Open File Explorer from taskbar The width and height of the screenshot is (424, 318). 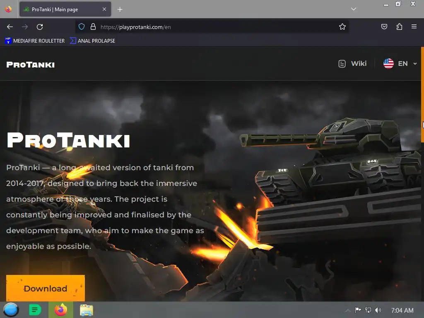pyautogui.click(x=87, y=310)
